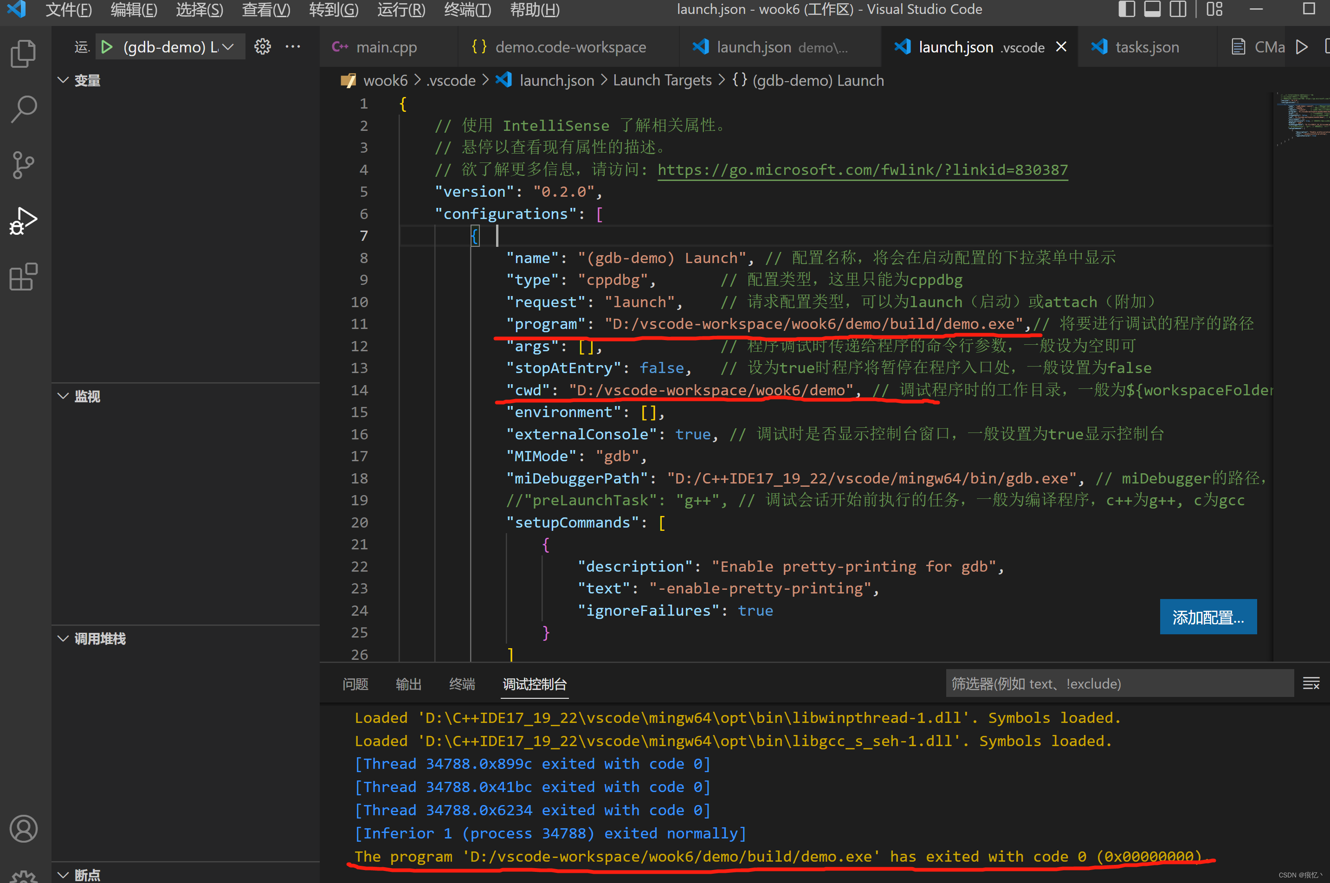Screen dimensions: 1330x883
Task: Open the go.microsoft.com fwlink URL
Action: [862, 169]
